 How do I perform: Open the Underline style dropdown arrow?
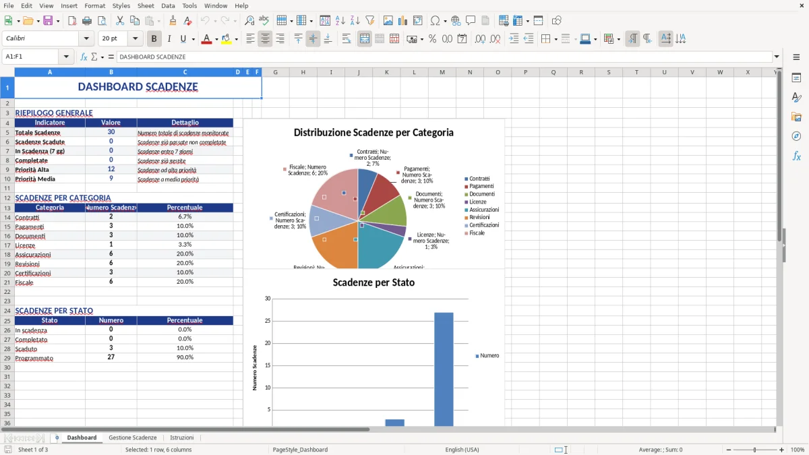tap(193, 39)
